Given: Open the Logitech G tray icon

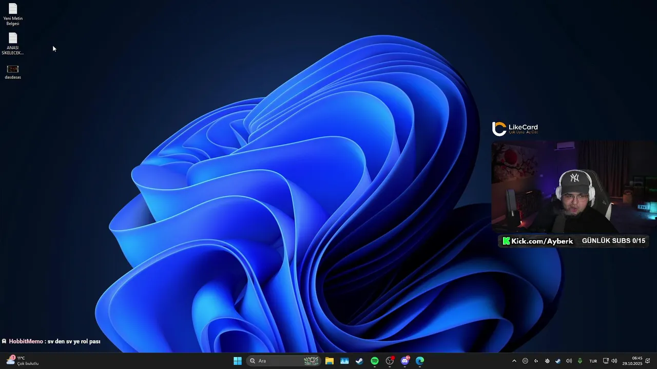Looking at the screenshot, I should pos(536,361).
